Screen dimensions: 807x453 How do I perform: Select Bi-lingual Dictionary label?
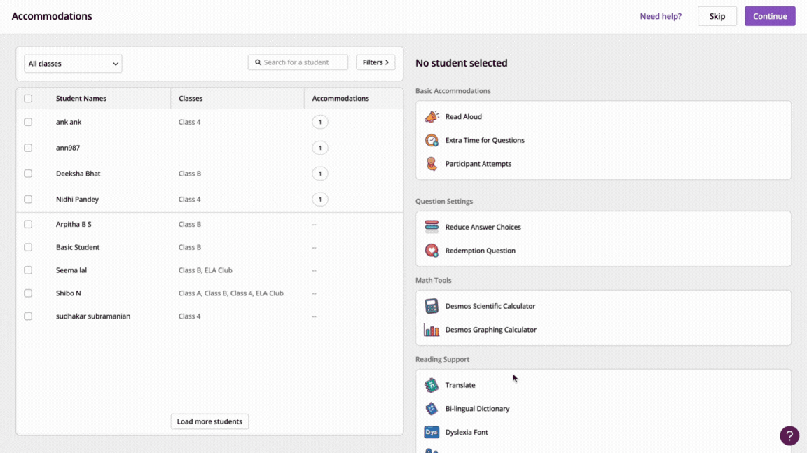477,409
